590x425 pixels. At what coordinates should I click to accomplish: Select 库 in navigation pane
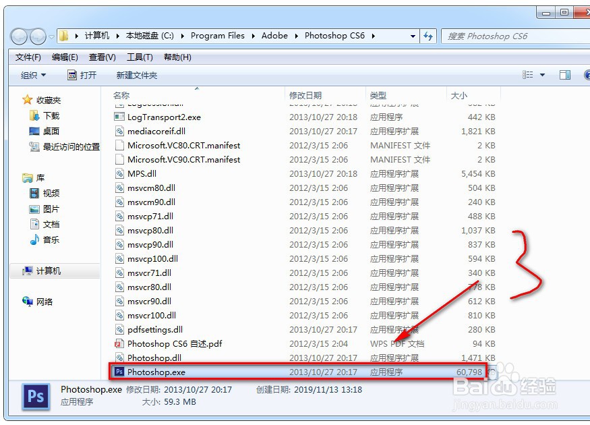point(34,177)
